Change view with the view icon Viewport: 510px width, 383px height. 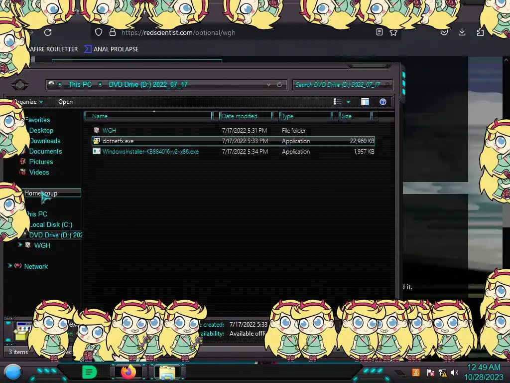click(337, 102)
